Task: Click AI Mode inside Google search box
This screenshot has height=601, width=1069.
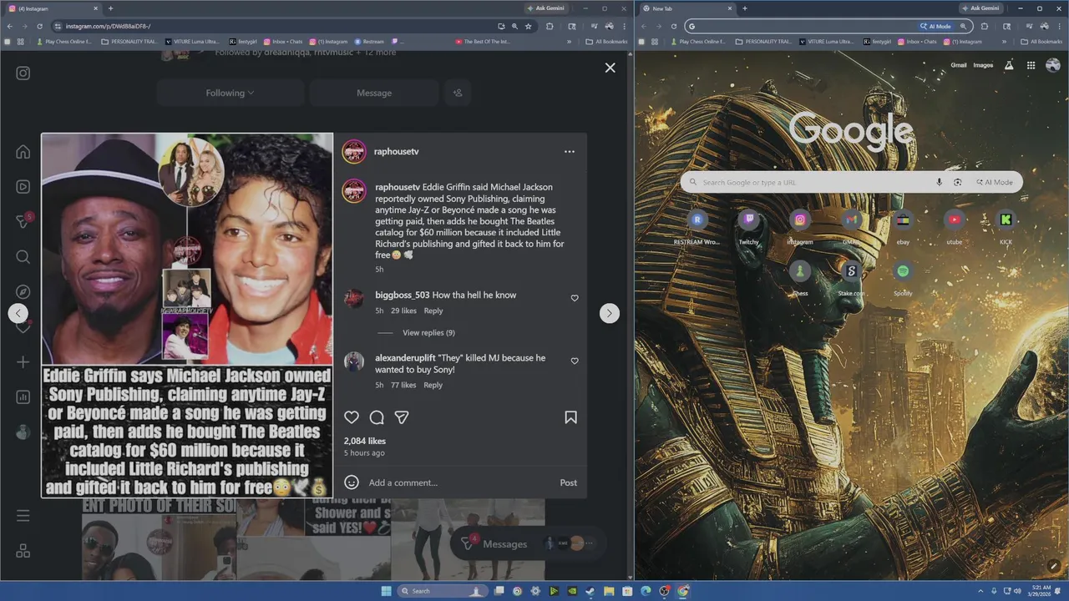Action: (x=995, y=182)
